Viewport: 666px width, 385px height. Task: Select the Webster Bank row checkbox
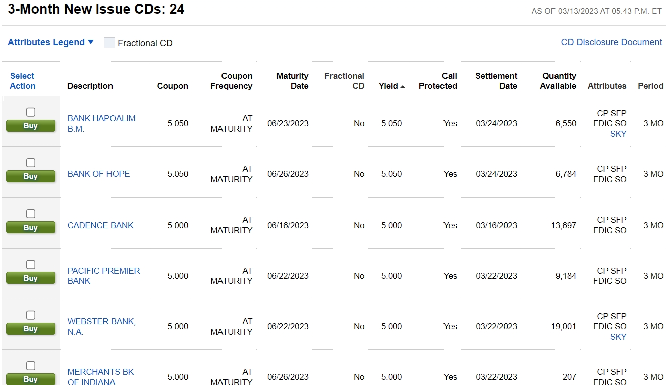coord(31,315)
